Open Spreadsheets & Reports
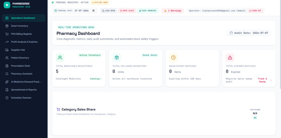 click(24, 90)
